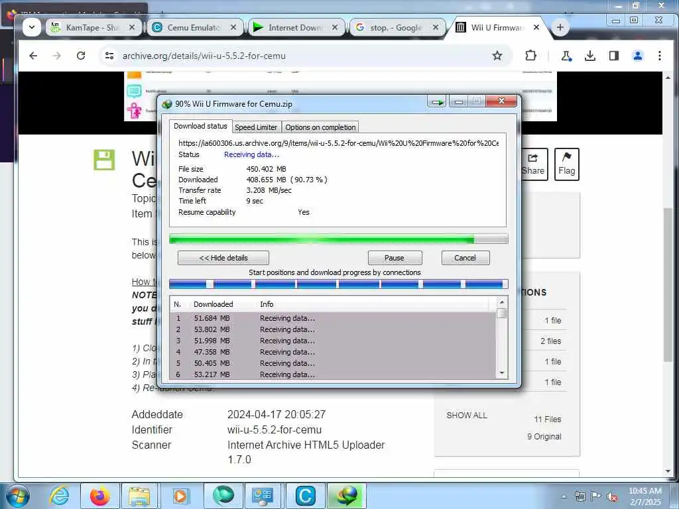Click the download URL text in IDM dialog
The image size is (679, 509).
[338, 143]
